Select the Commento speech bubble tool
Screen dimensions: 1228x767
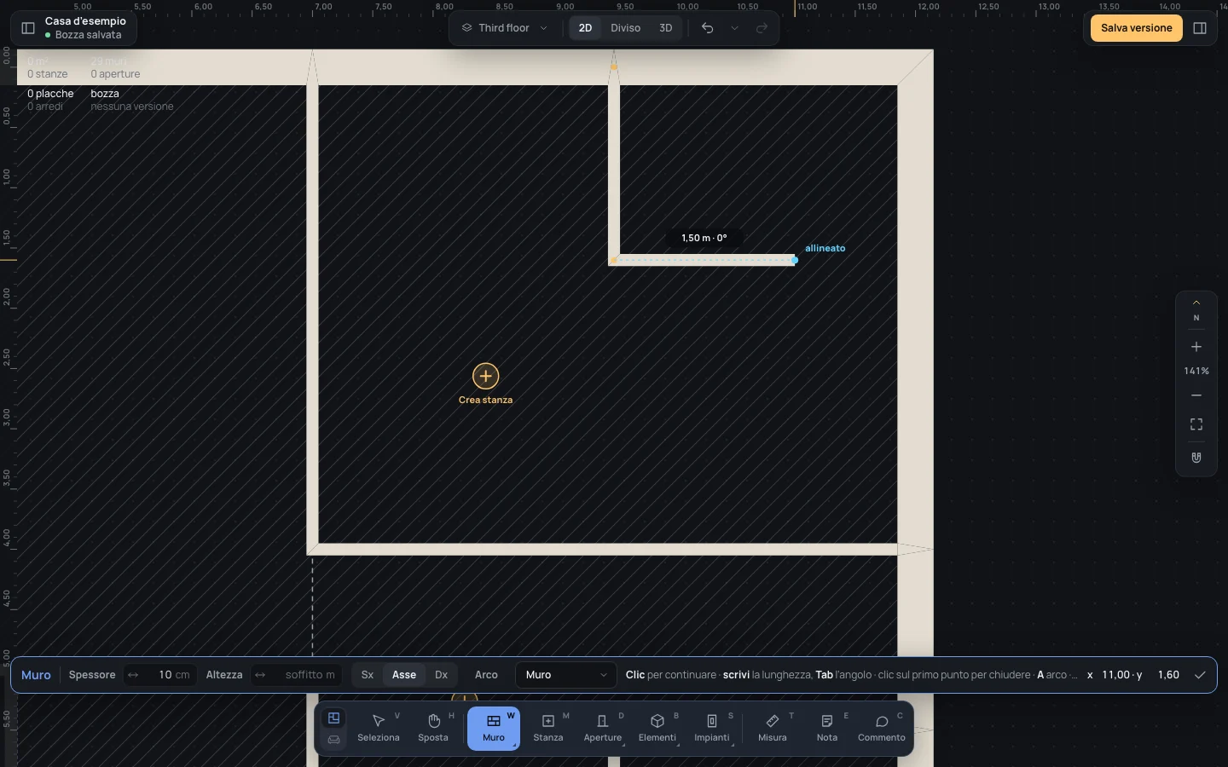pos(882,729)
